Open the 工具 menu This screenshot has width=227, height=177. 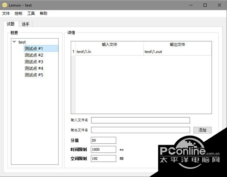click(x=31, y=14)
